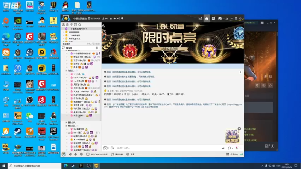Click the LOL 勋章 点击立即点亮 banner button

pyautogui.click(x=169, y=49)
